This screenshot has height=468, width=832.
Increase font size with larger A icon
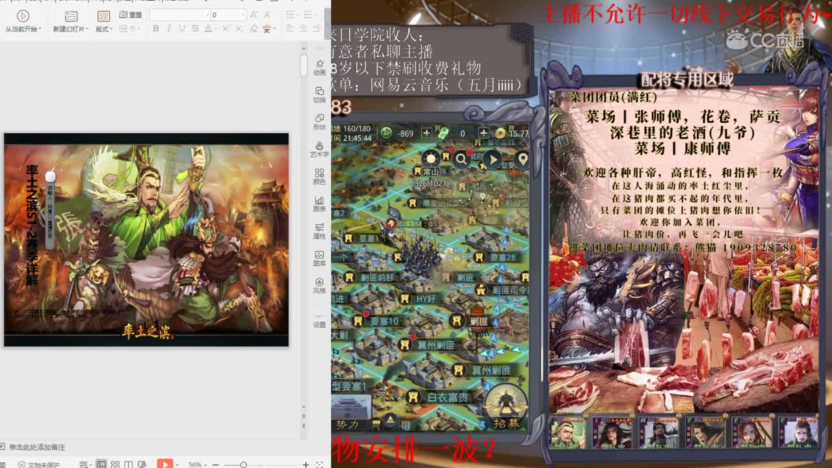[255, 15]
